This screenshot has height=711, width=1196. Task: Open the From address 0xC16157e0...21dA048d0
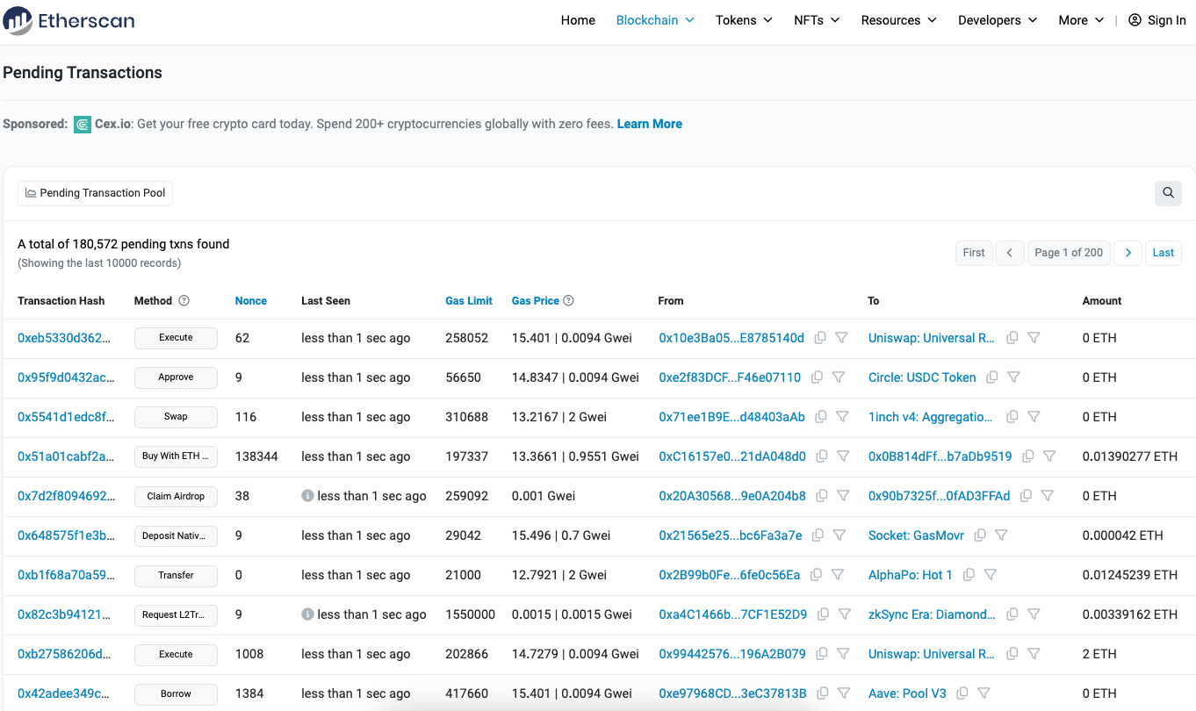click(732, 456)
